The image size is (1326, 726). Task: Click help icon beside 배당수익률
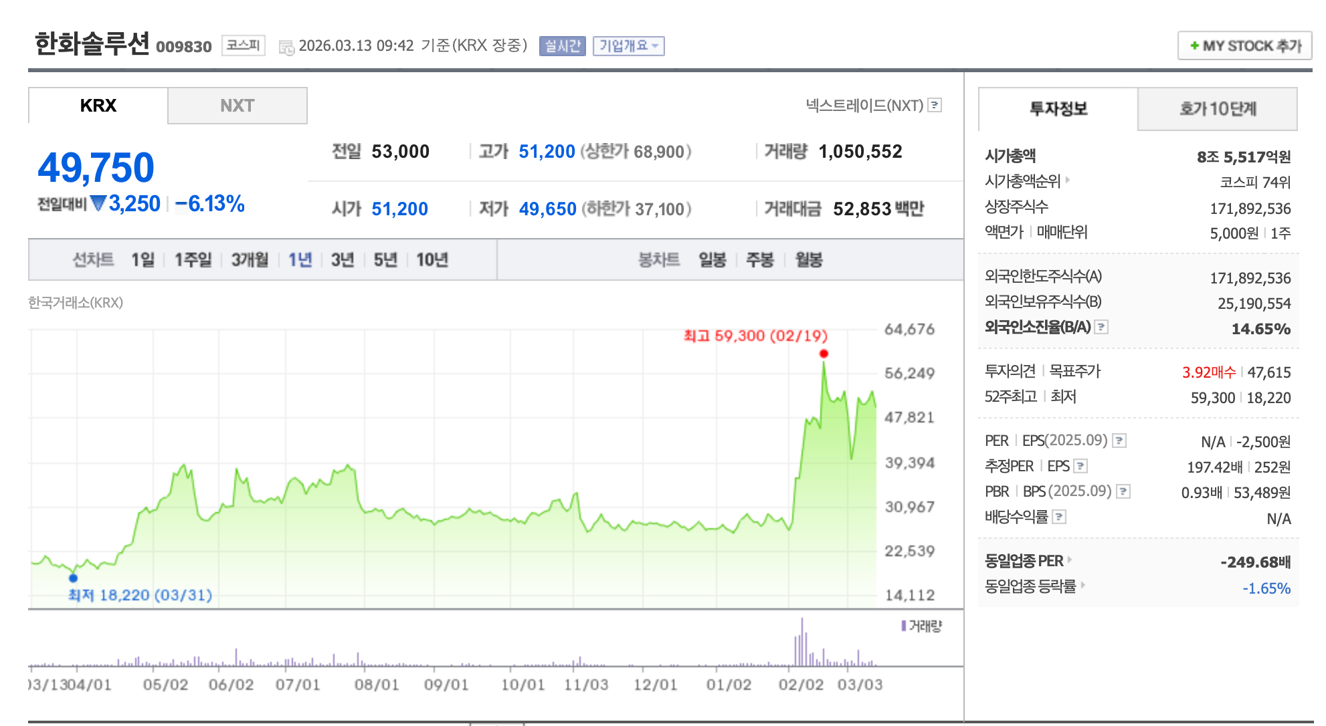1059,517
